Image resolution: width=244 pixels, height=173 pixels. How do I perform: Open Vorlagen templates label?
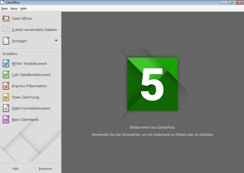pos(19,41)
